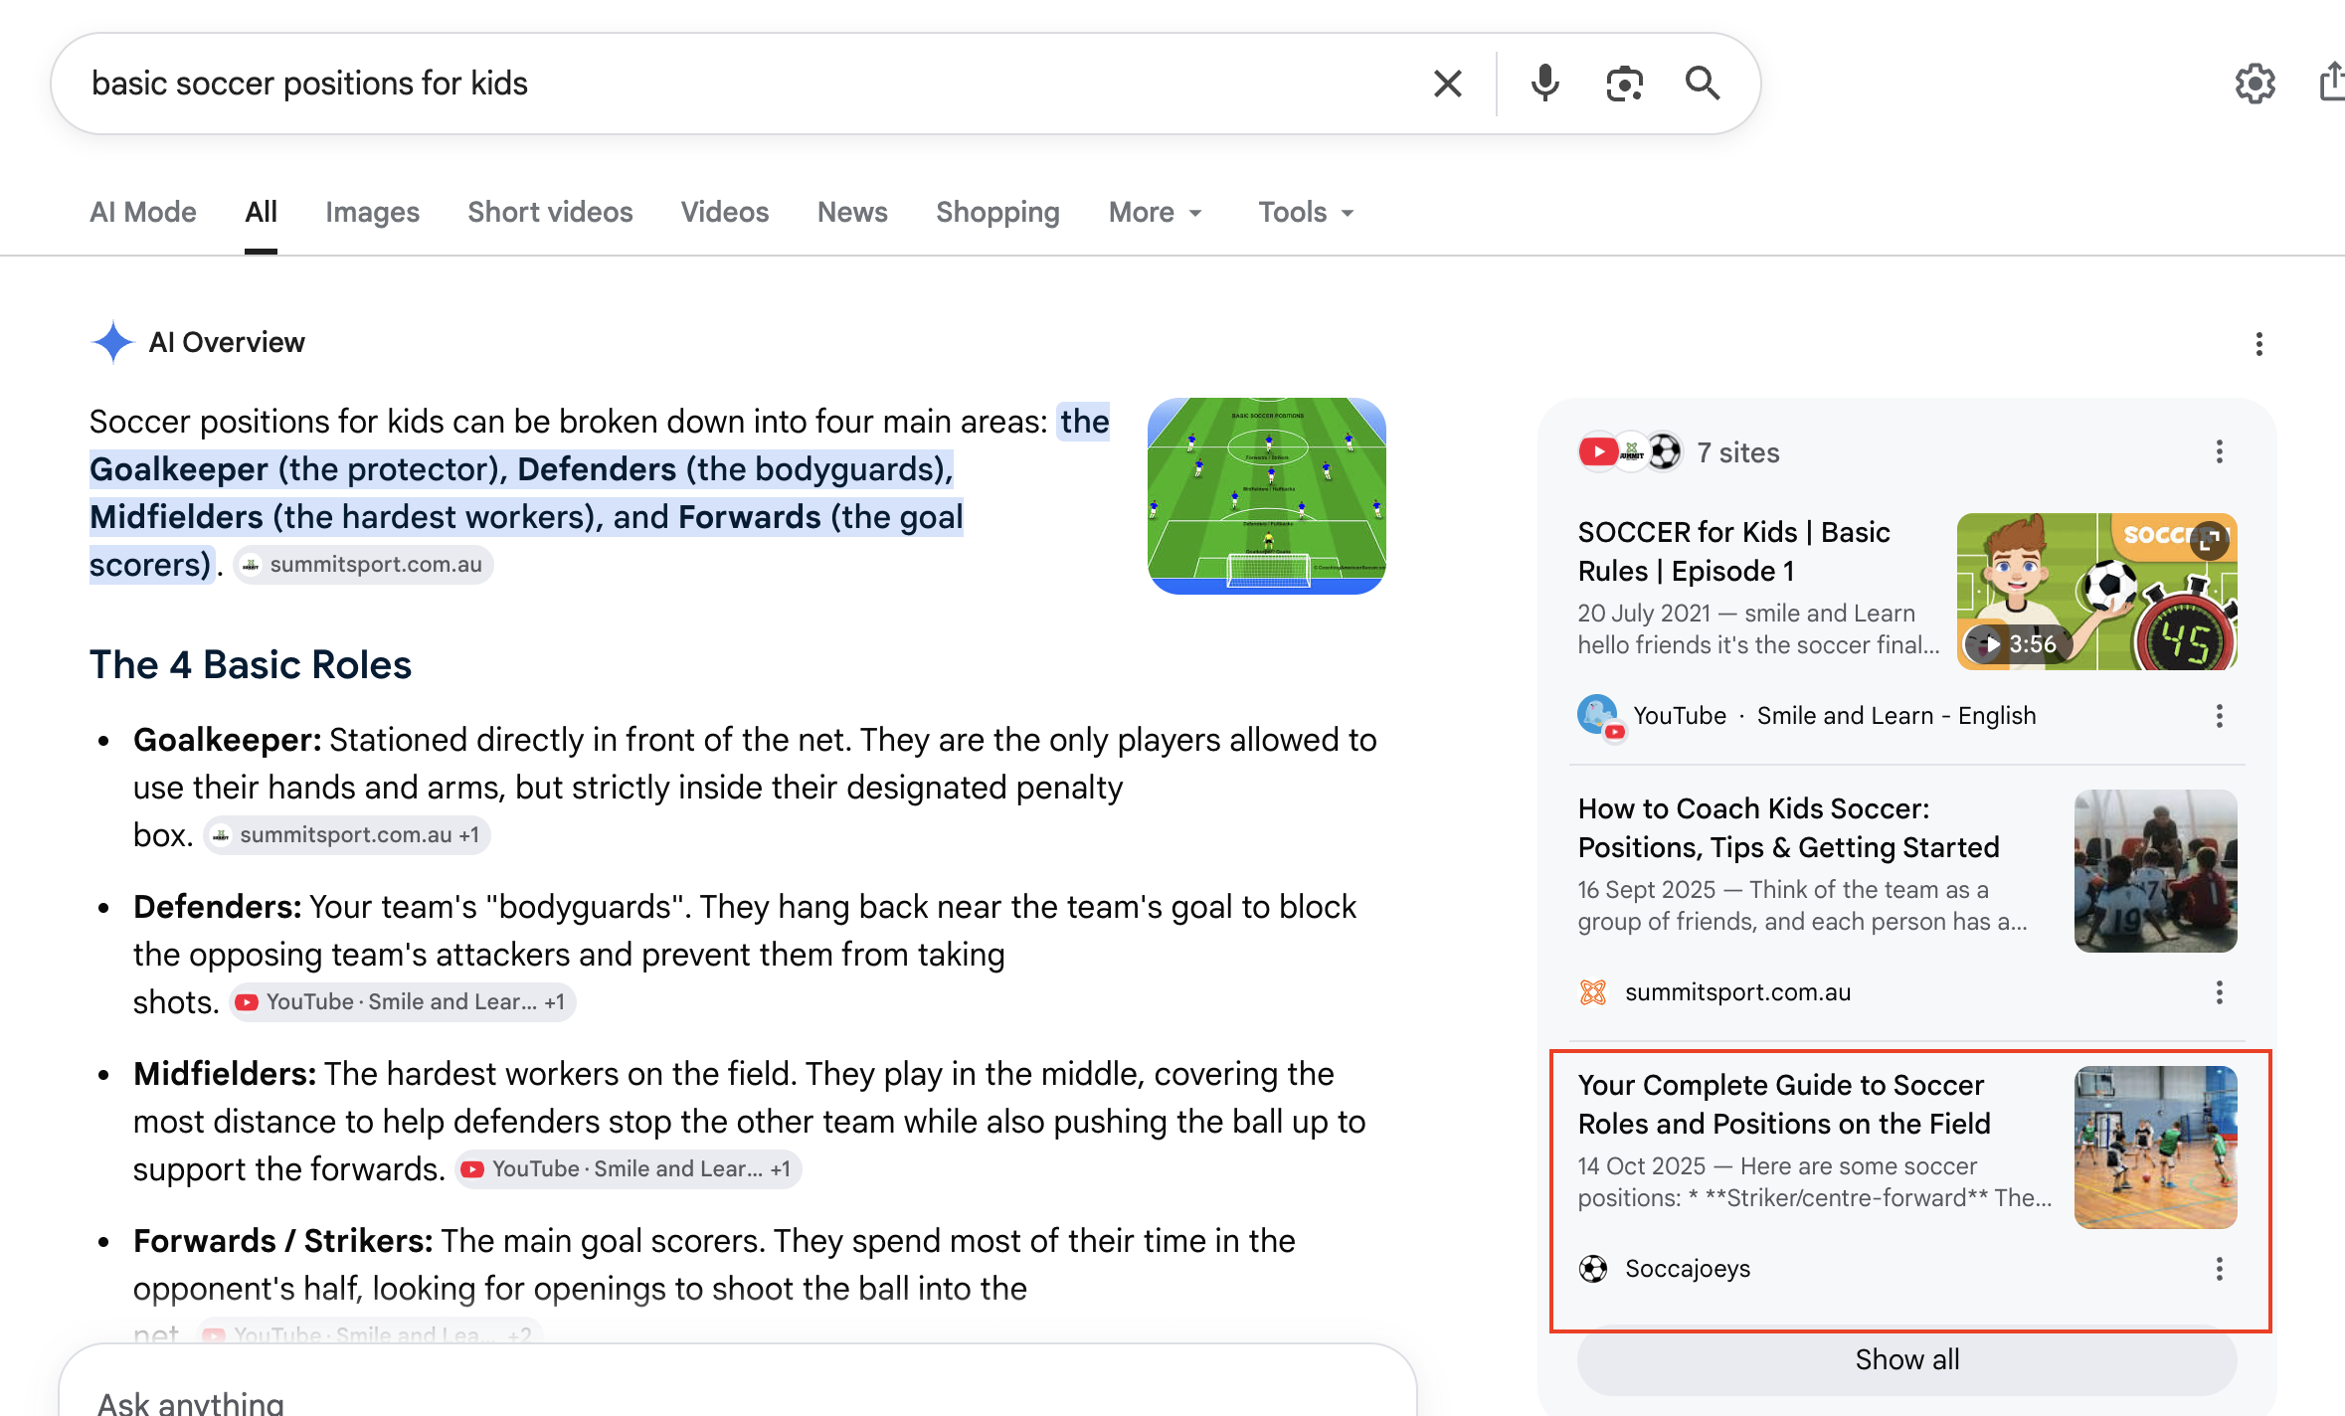
Task: Open the soccer field positions diagram image
Action: (1266, 496)
